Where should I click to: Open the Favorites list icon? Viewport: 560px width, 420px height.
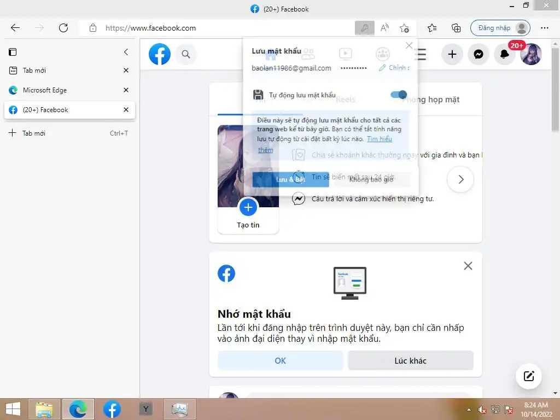coord(432,28)
